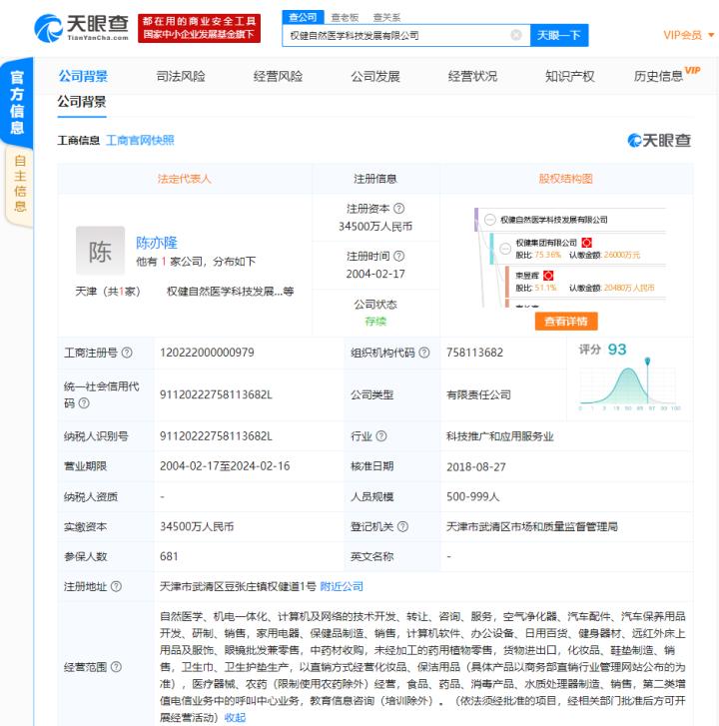Click 天津市武清区市场和质量监督管理局 text
This screenshot has width=719, height=726.
pos(532,526)
